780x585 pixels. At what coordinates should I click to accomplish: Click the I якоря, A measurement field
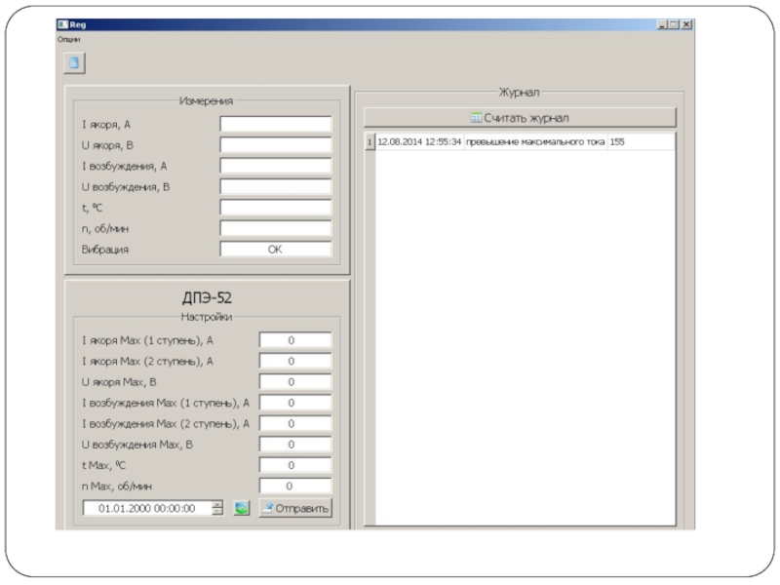tap(276, 125)
